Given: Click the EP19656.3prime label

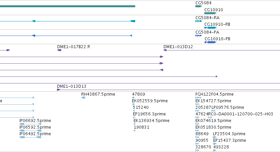Looking at the screenshot, I should [149, 114].
